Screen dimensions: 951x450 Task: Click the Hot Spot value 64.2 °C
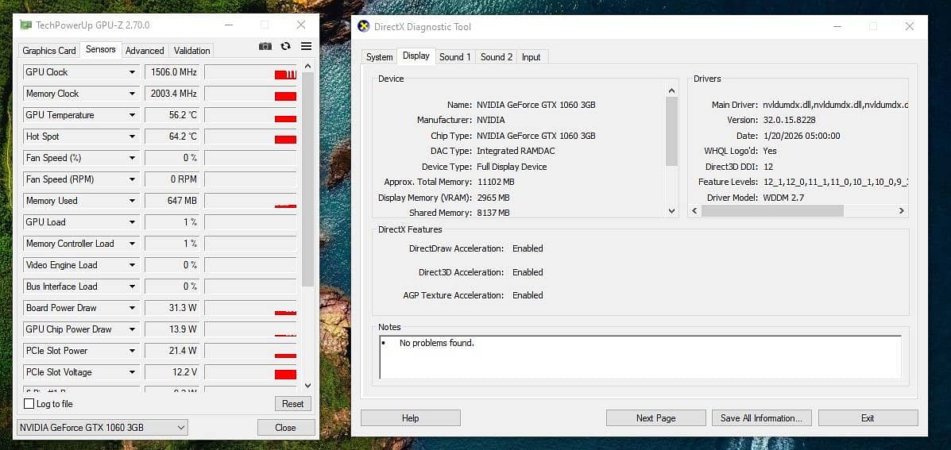pyautogui.click(x=172, y=137)
